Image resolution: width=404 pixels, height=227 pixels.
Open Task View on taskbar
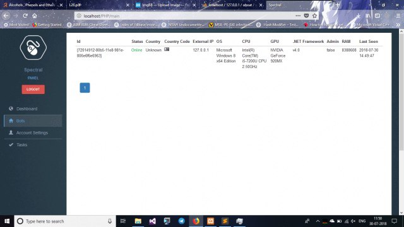click(x=123, y=221)
